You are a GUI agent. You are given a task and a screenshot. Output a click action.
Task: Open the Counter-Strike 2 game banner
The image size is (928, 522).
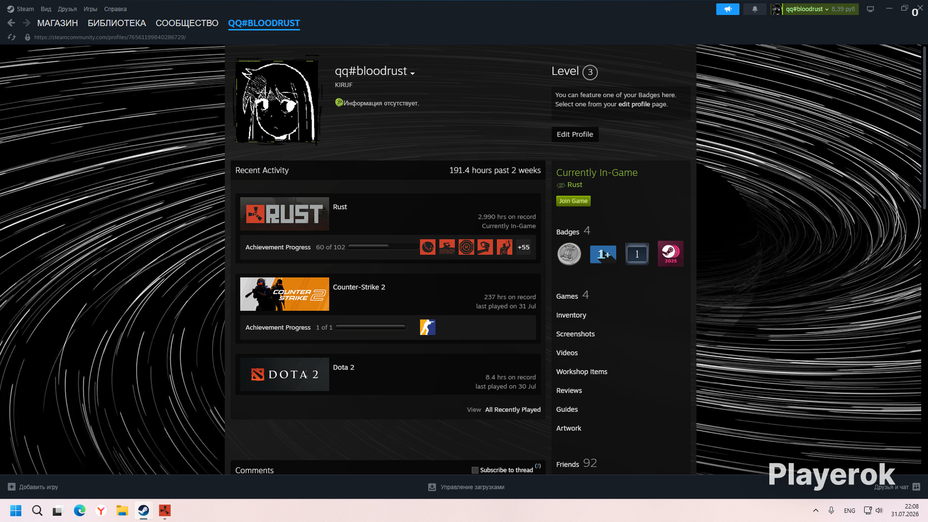pyautogui.click(x=284, y=294)
